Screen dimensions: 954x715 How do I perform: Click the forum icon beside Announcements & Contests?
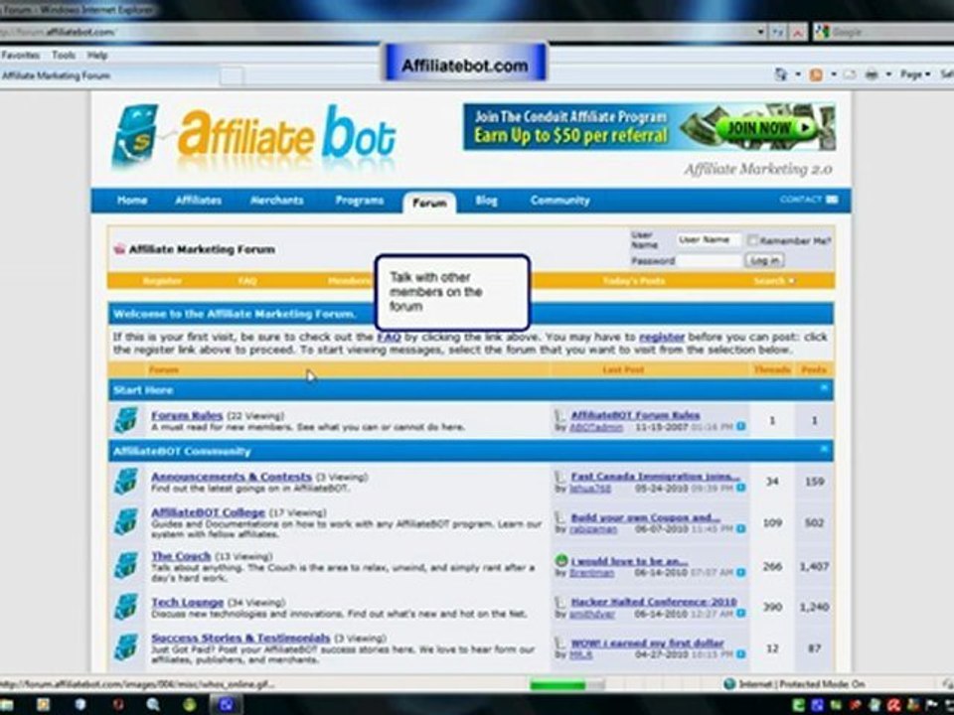tap(126, 481)
